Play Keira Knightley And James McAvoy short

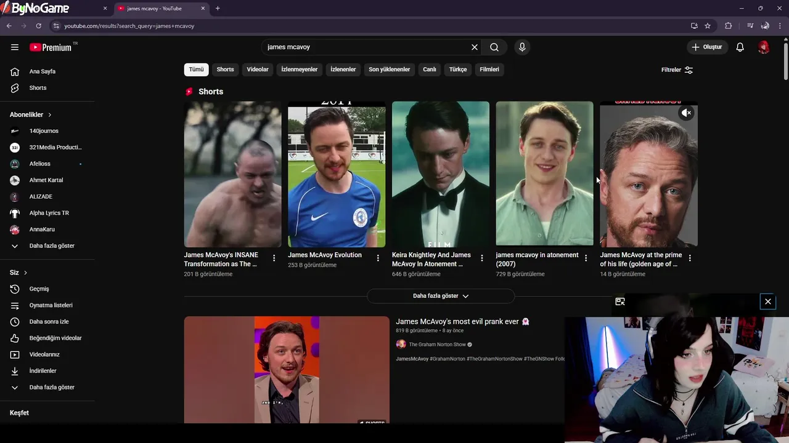[x=441, y=174]
